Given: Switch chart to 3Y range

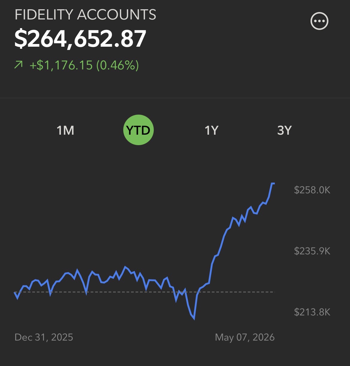Looking at the screenshot, I should point(284,130).
